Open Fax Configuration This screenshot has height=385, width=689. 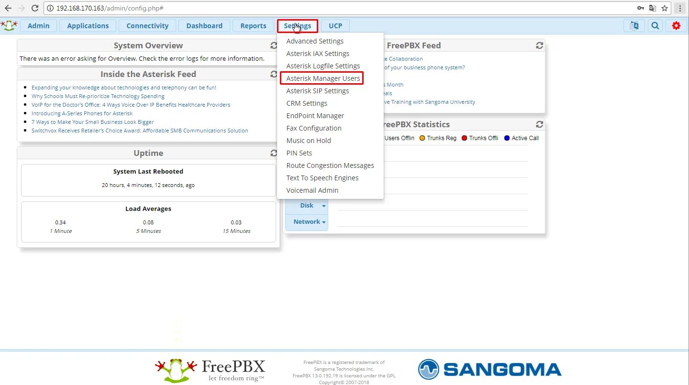314,128
